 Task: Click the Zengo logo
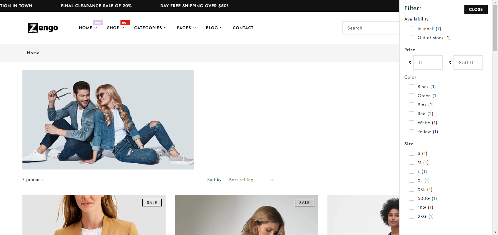43,28
